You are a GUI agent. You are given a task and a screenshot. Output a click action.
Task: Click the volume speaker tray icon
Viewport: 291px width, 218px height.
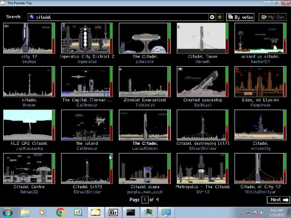click(x=262, y=213)
